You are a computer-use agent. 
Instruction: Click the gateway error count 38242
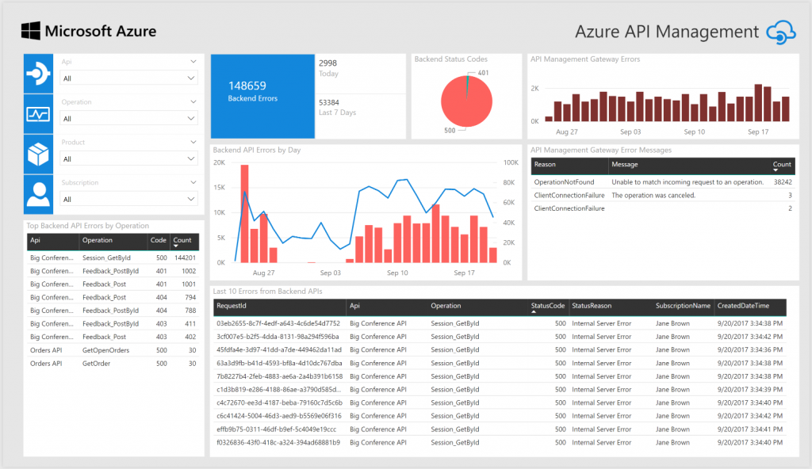point(783,182)
